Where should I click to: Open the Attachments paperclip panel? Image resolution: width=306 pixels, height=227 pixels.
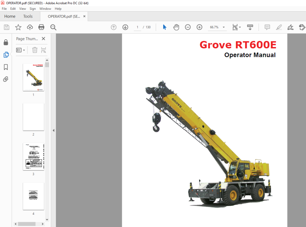point(6,79)
